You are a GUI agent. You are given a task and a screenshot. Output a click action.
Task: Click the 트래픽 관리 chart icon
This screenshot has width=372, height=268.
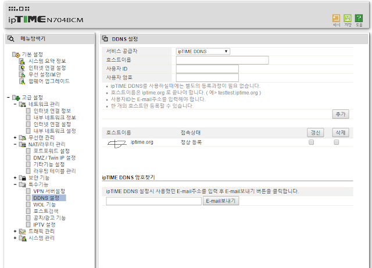click(23, 231)
